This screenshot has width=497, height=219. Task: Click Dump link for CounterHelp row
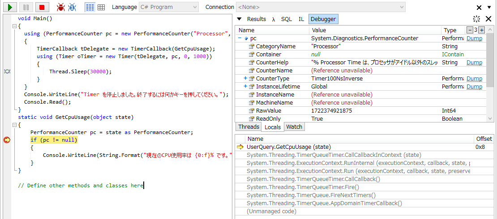click(x=474, y=63)
